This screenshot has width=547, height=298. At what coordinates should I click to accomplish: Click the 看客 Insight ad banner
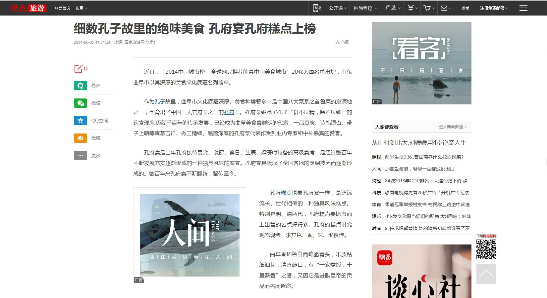point(421,63)
